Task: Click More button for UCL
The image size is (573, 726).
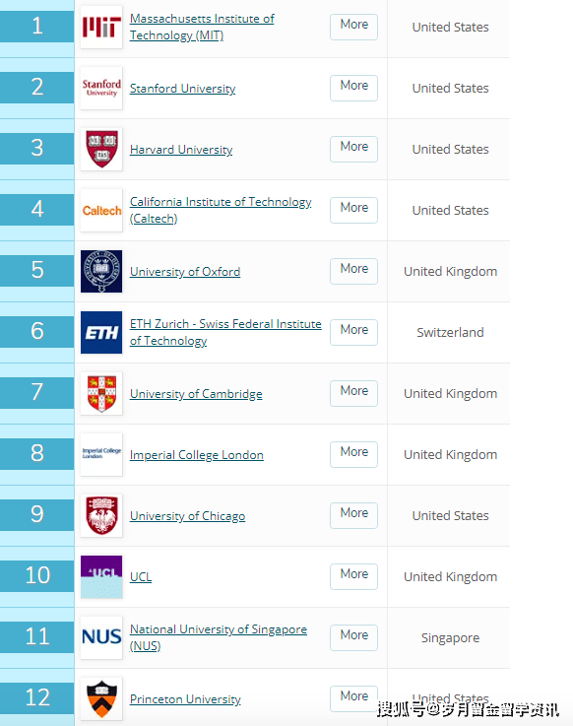Action: click(x=353, y=576)
